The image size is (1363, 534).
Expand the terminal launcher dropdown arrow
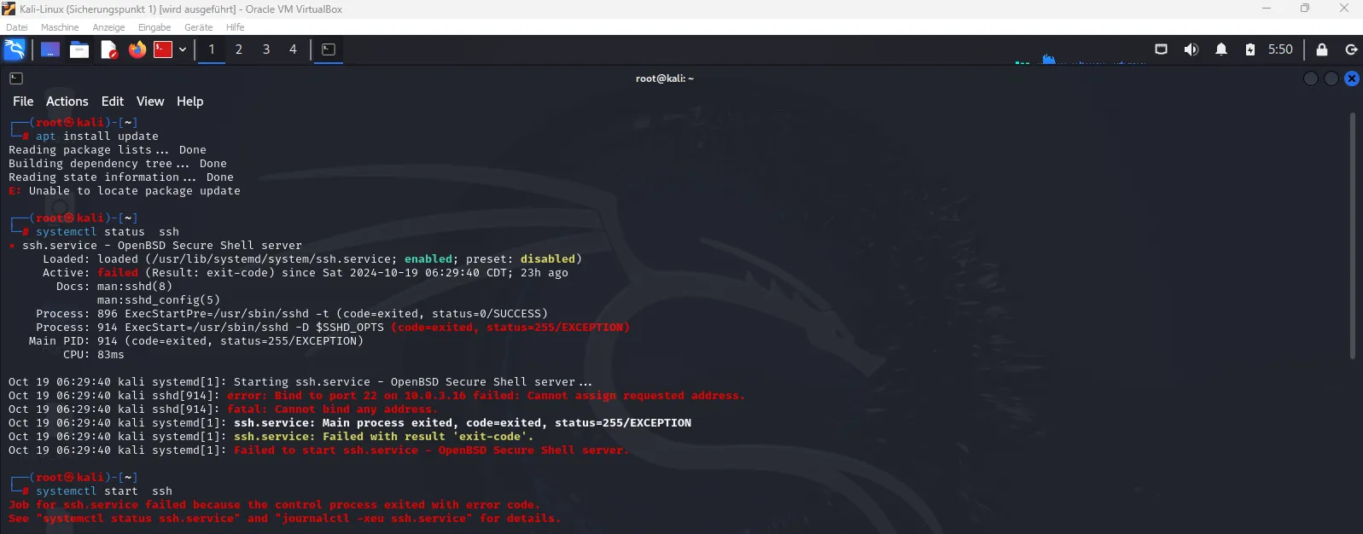pyautogui.click(x=183, y=49)
